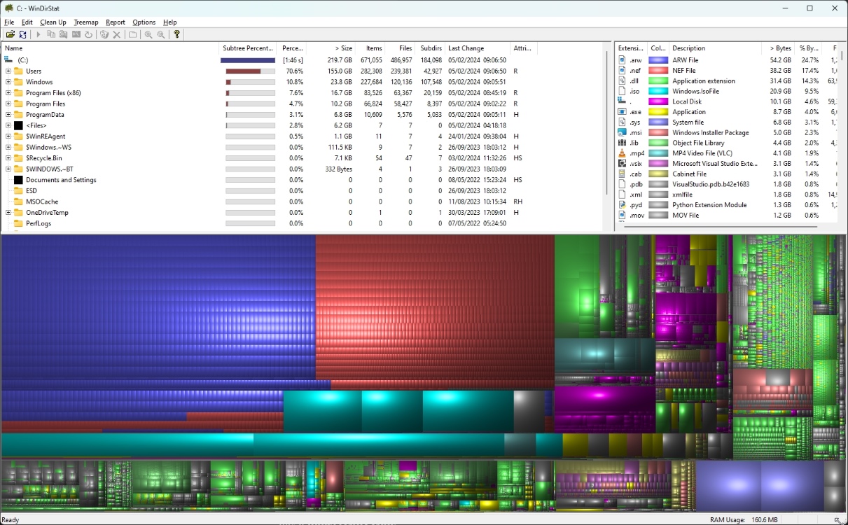Open the Clean Up menu
Viewport: 848px width, 525px height.
coord(53,22)
